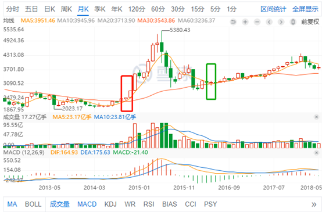The image size is (322, 212).
Task: Enable the PSY indicator
Action: [210, 204]
